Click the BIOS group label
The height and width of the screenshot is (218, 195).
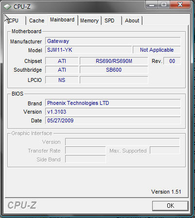(x=18, y=94)
